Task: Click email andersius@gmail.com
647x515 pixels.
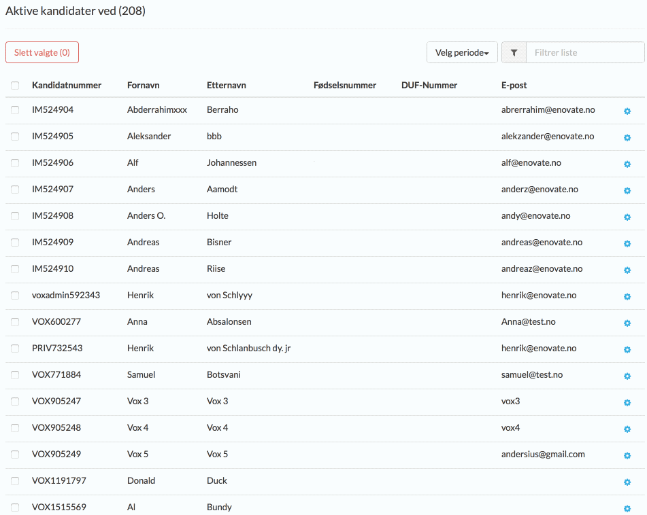Action: point(543,454)
